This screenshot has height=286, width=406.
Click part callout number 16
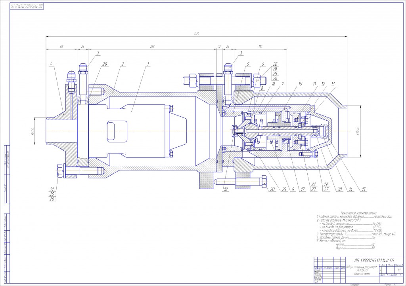(x=274, y=84)
